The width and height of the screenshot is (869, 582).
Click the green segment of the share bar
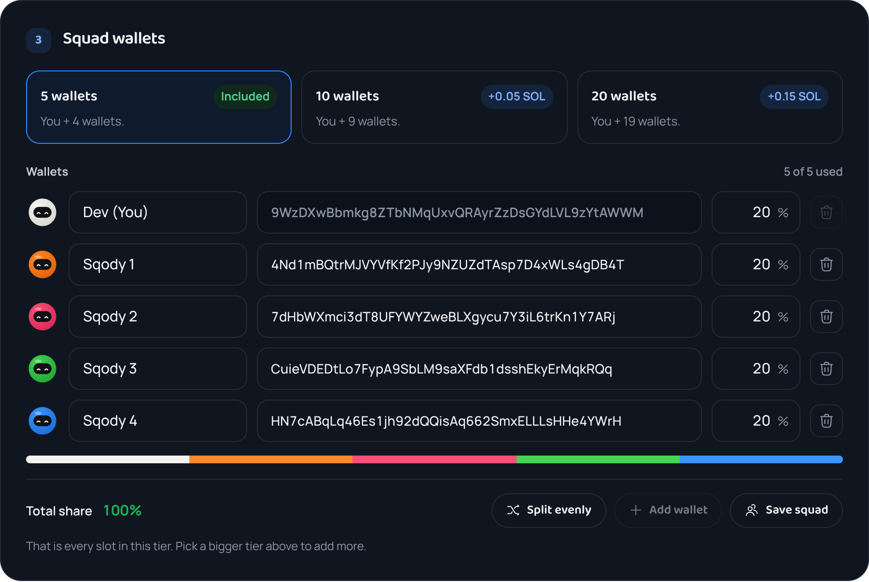(598, 459)
